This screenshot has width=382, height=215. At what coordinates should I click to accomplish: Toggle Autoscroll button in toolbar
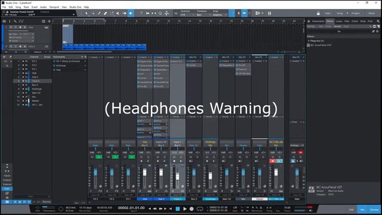click(x=244, y=13)
